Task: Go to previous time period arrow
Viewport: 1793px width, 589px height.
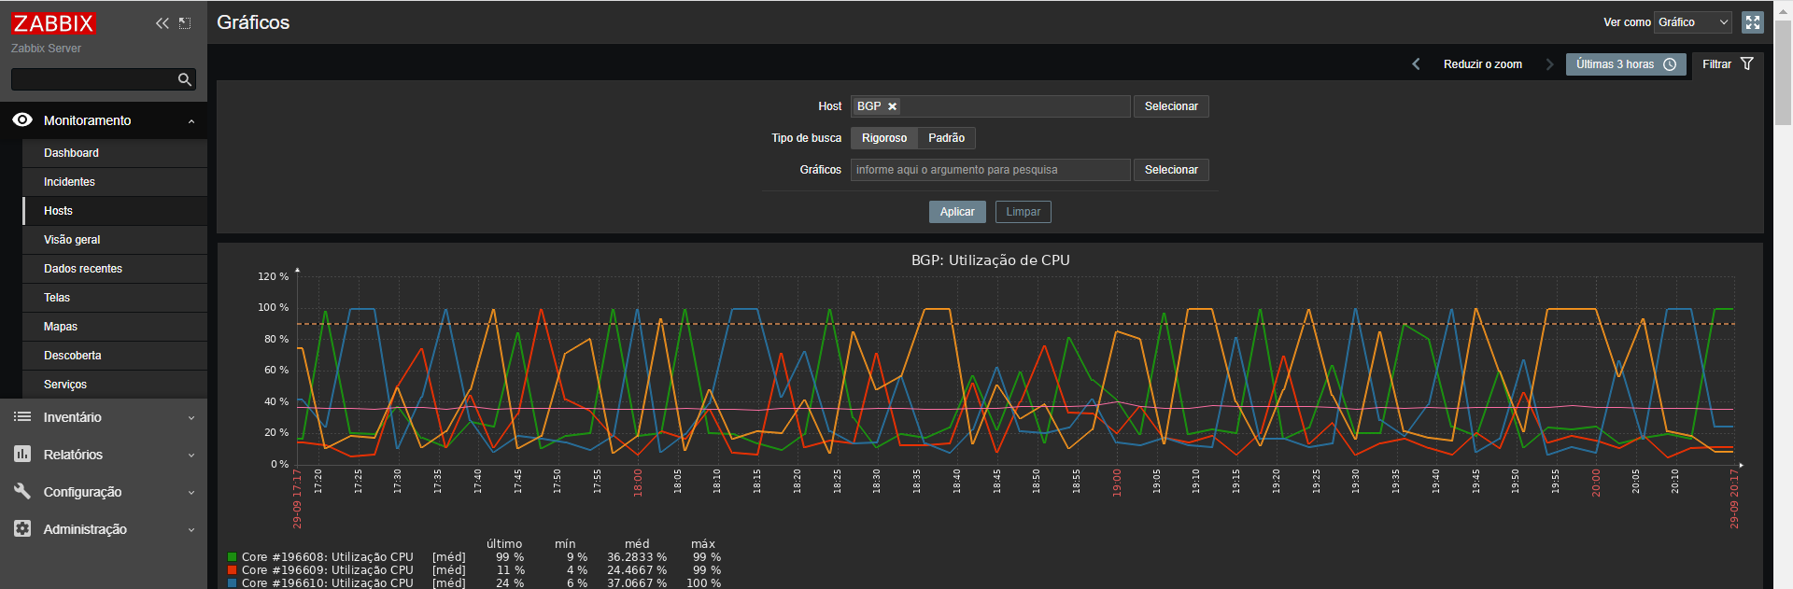Action: [x=1416, y=64]
